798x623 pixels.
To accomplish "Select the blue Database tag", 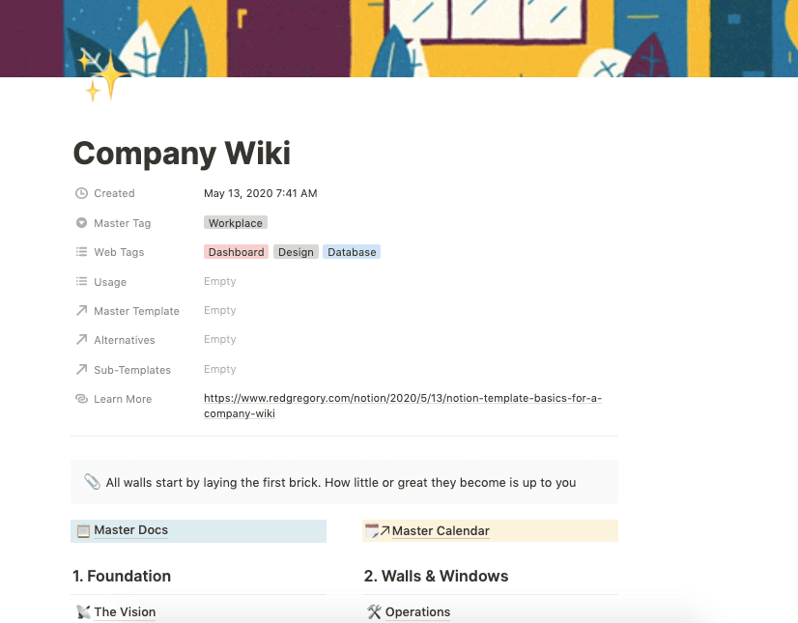I will 351,252.
